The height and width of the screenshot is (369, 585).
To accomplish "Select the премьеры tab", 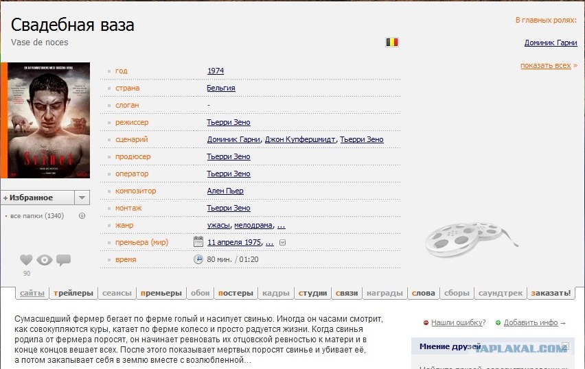I will (161, 293).
